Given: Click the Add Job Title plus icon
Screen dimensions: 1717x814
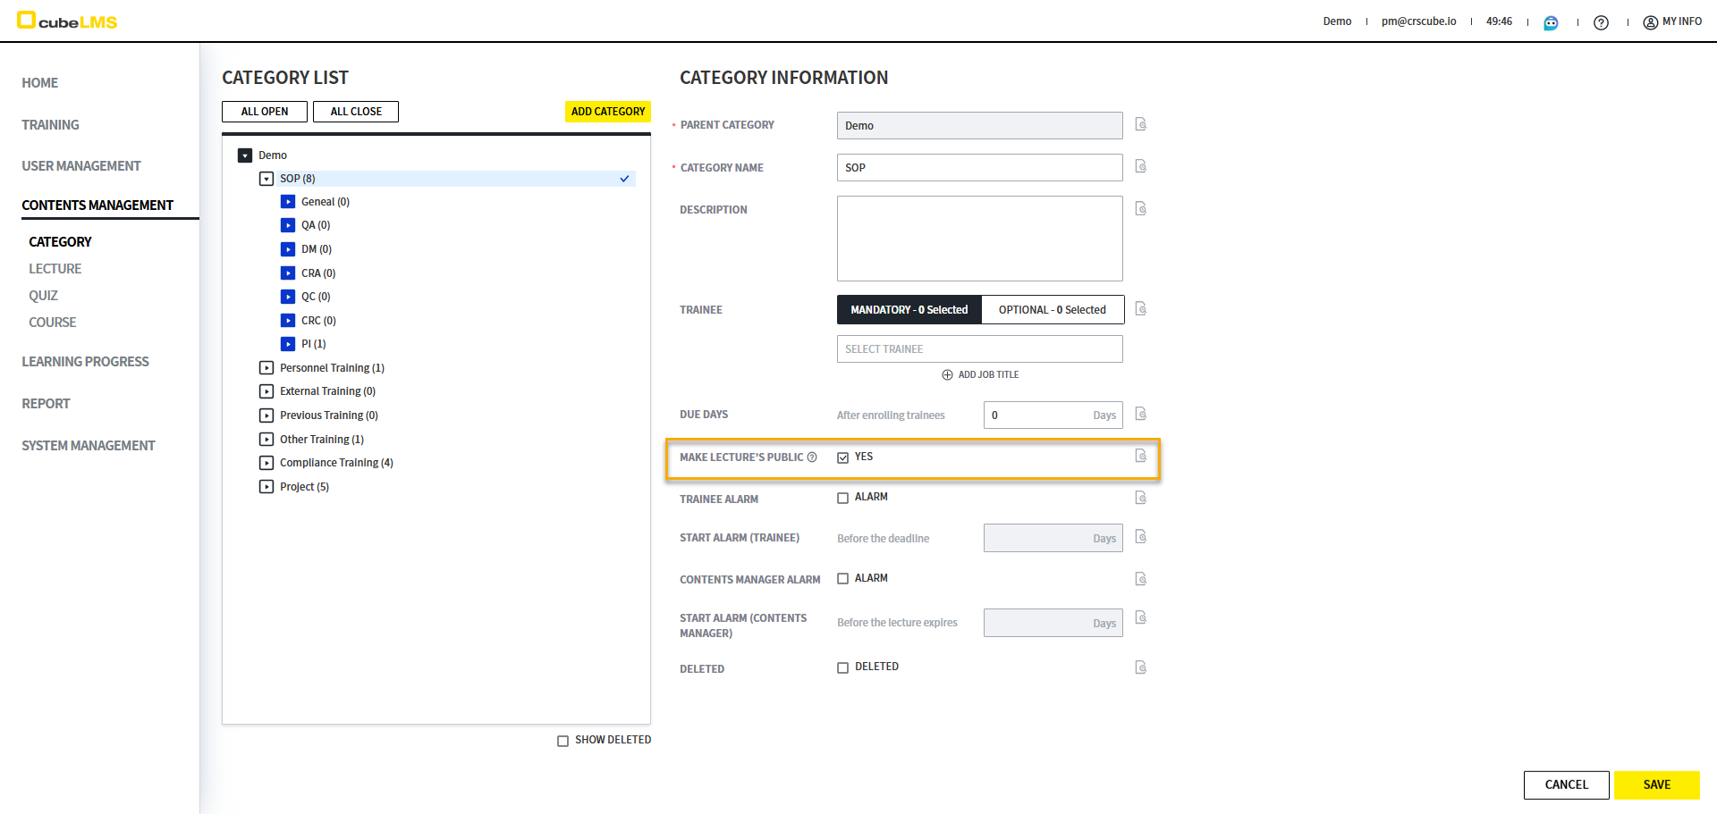Looking at the screenshot, I should (947, 375).
